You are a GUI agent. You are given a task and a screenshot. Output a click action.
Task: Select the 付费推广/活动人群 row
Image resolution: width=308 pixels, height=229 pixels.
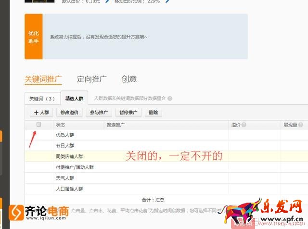pyautogui.click(x=75, y=167)
